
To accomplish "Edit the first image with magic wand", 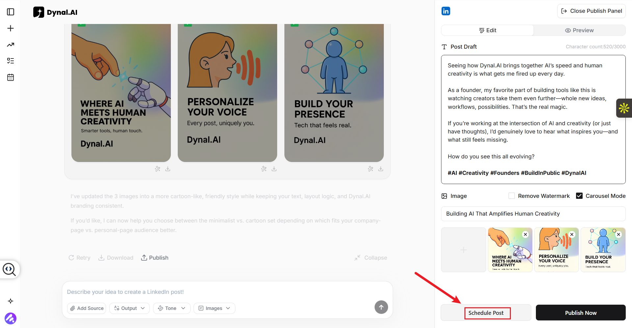I will (x=158, y=169).
